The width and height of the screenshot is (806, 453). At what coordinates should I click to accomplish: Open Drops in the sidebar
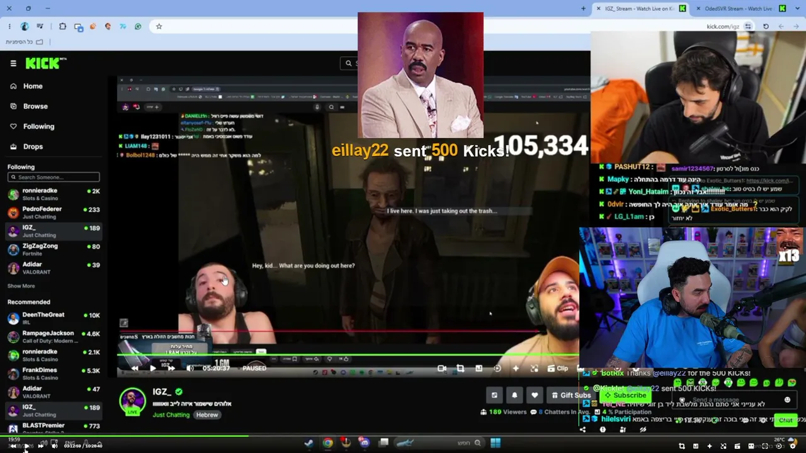pyautogui.click(x=33, y=147)
